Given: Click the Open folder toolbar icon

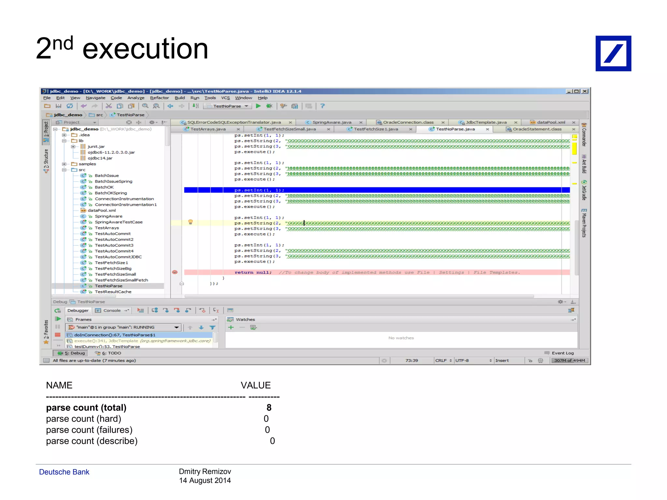Looking at the screenshot, I should click(x=47, y=106).
